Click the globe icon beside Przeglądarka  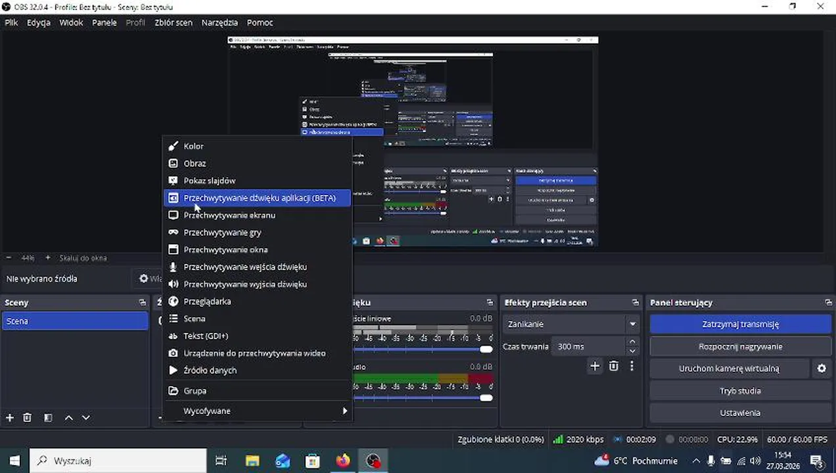pos(174,301)
